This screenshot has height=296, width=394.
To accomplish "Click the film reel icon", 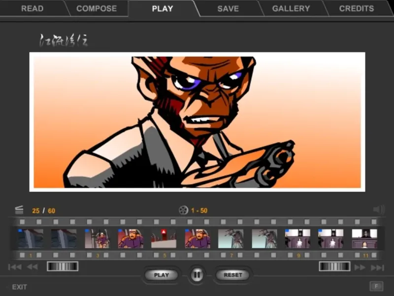I will click(x=183, y=210).
